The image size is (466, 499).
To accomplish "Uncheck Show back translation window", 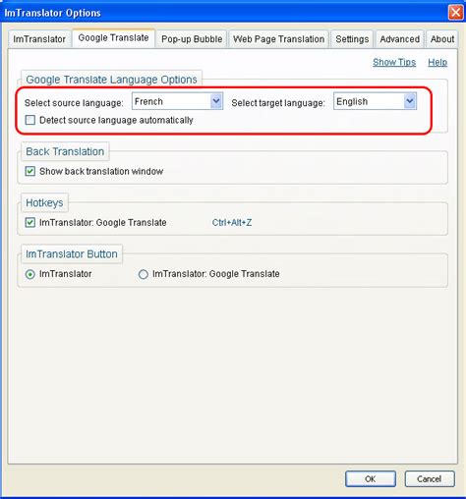I will point(30,171).
